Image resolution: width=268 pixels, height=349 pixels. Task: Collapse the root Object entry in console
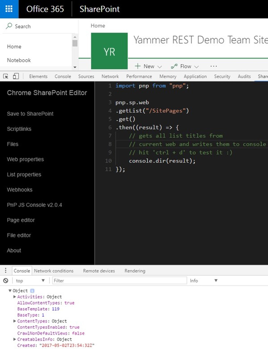10,291
